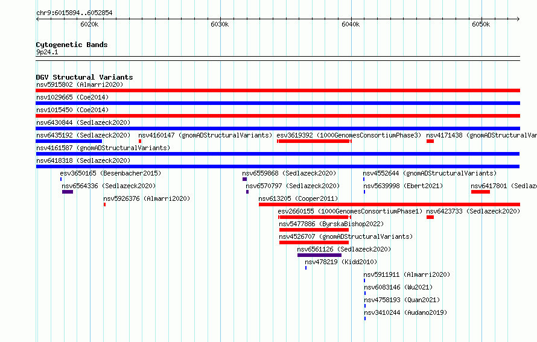Screen dimensions: 537x342
Task: Select the small nsv4160147 gnomAD variant marker
Action: [x=140, y=141]
